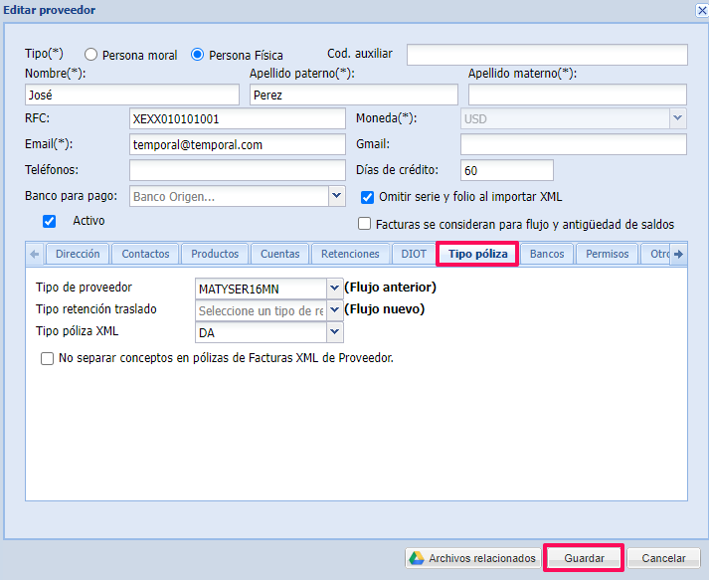Open the Retenciones tab
The image size is (709, 580).
click(350, 254)
